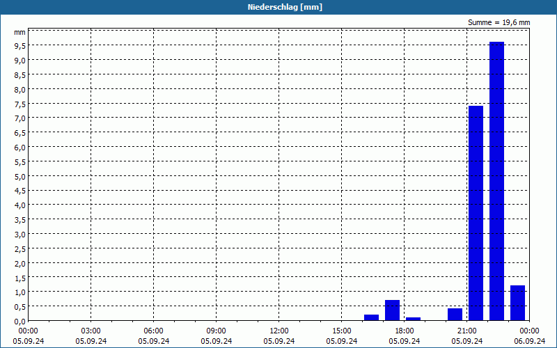Click the y-axis value '0,0'

coord(20,322)
